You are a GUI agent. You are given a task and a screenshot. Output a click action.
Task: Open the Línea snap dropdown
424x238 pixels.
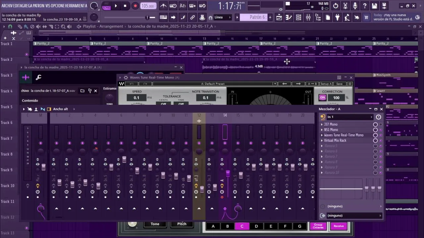[x=223, y=18]
